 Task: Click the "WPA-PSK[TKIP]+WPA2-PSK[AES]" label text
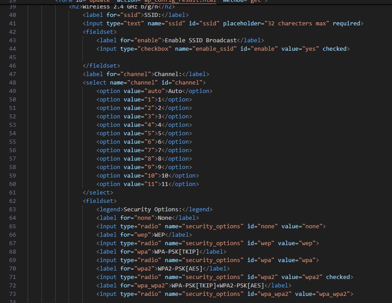(x=218, y=286)
